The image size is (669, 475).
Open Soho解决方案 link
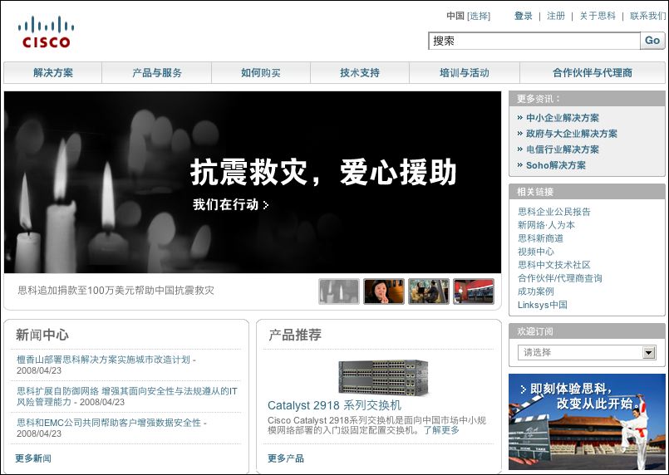coord(555,165)
